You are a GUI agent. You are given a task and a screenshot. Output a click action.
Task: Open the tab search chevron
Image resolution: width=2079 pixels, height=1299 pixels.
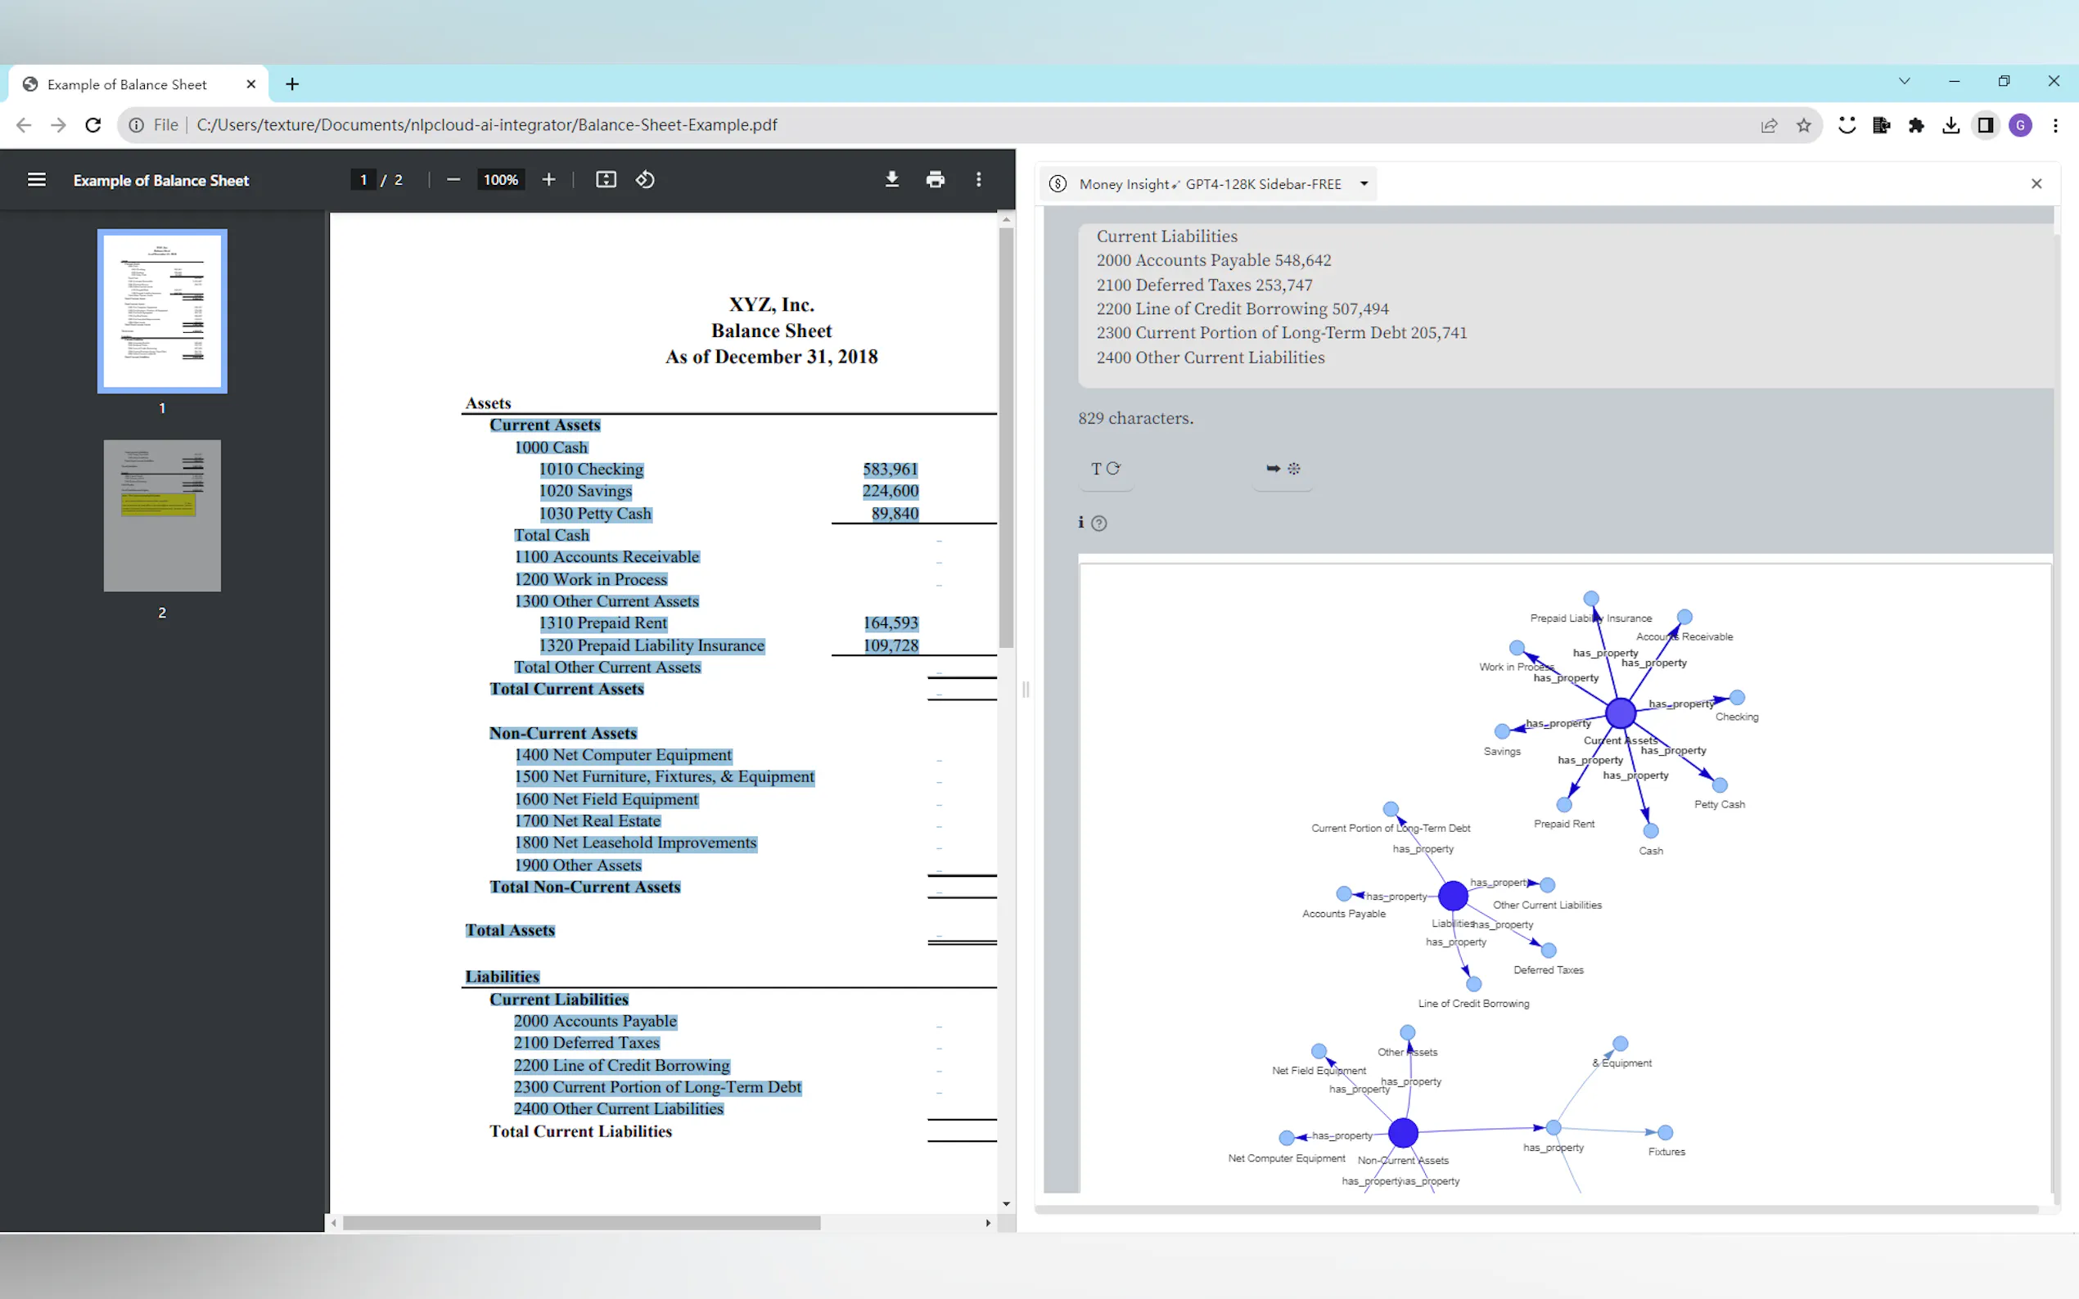1905,81
